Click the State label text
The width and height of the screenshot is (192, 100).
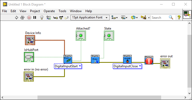tap(108, 28)
